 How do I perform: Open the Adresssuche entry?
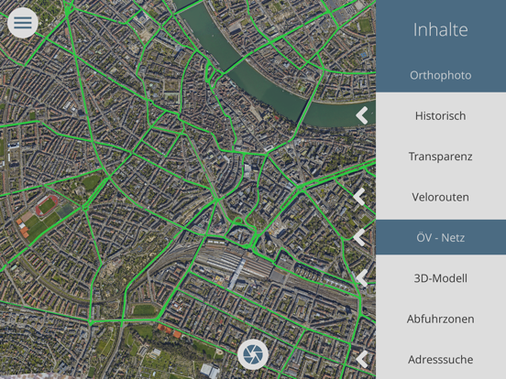441,360
